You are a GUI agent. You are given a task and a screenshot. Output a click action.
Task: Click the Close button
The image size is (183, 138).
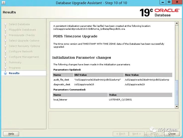click(172, 134)
